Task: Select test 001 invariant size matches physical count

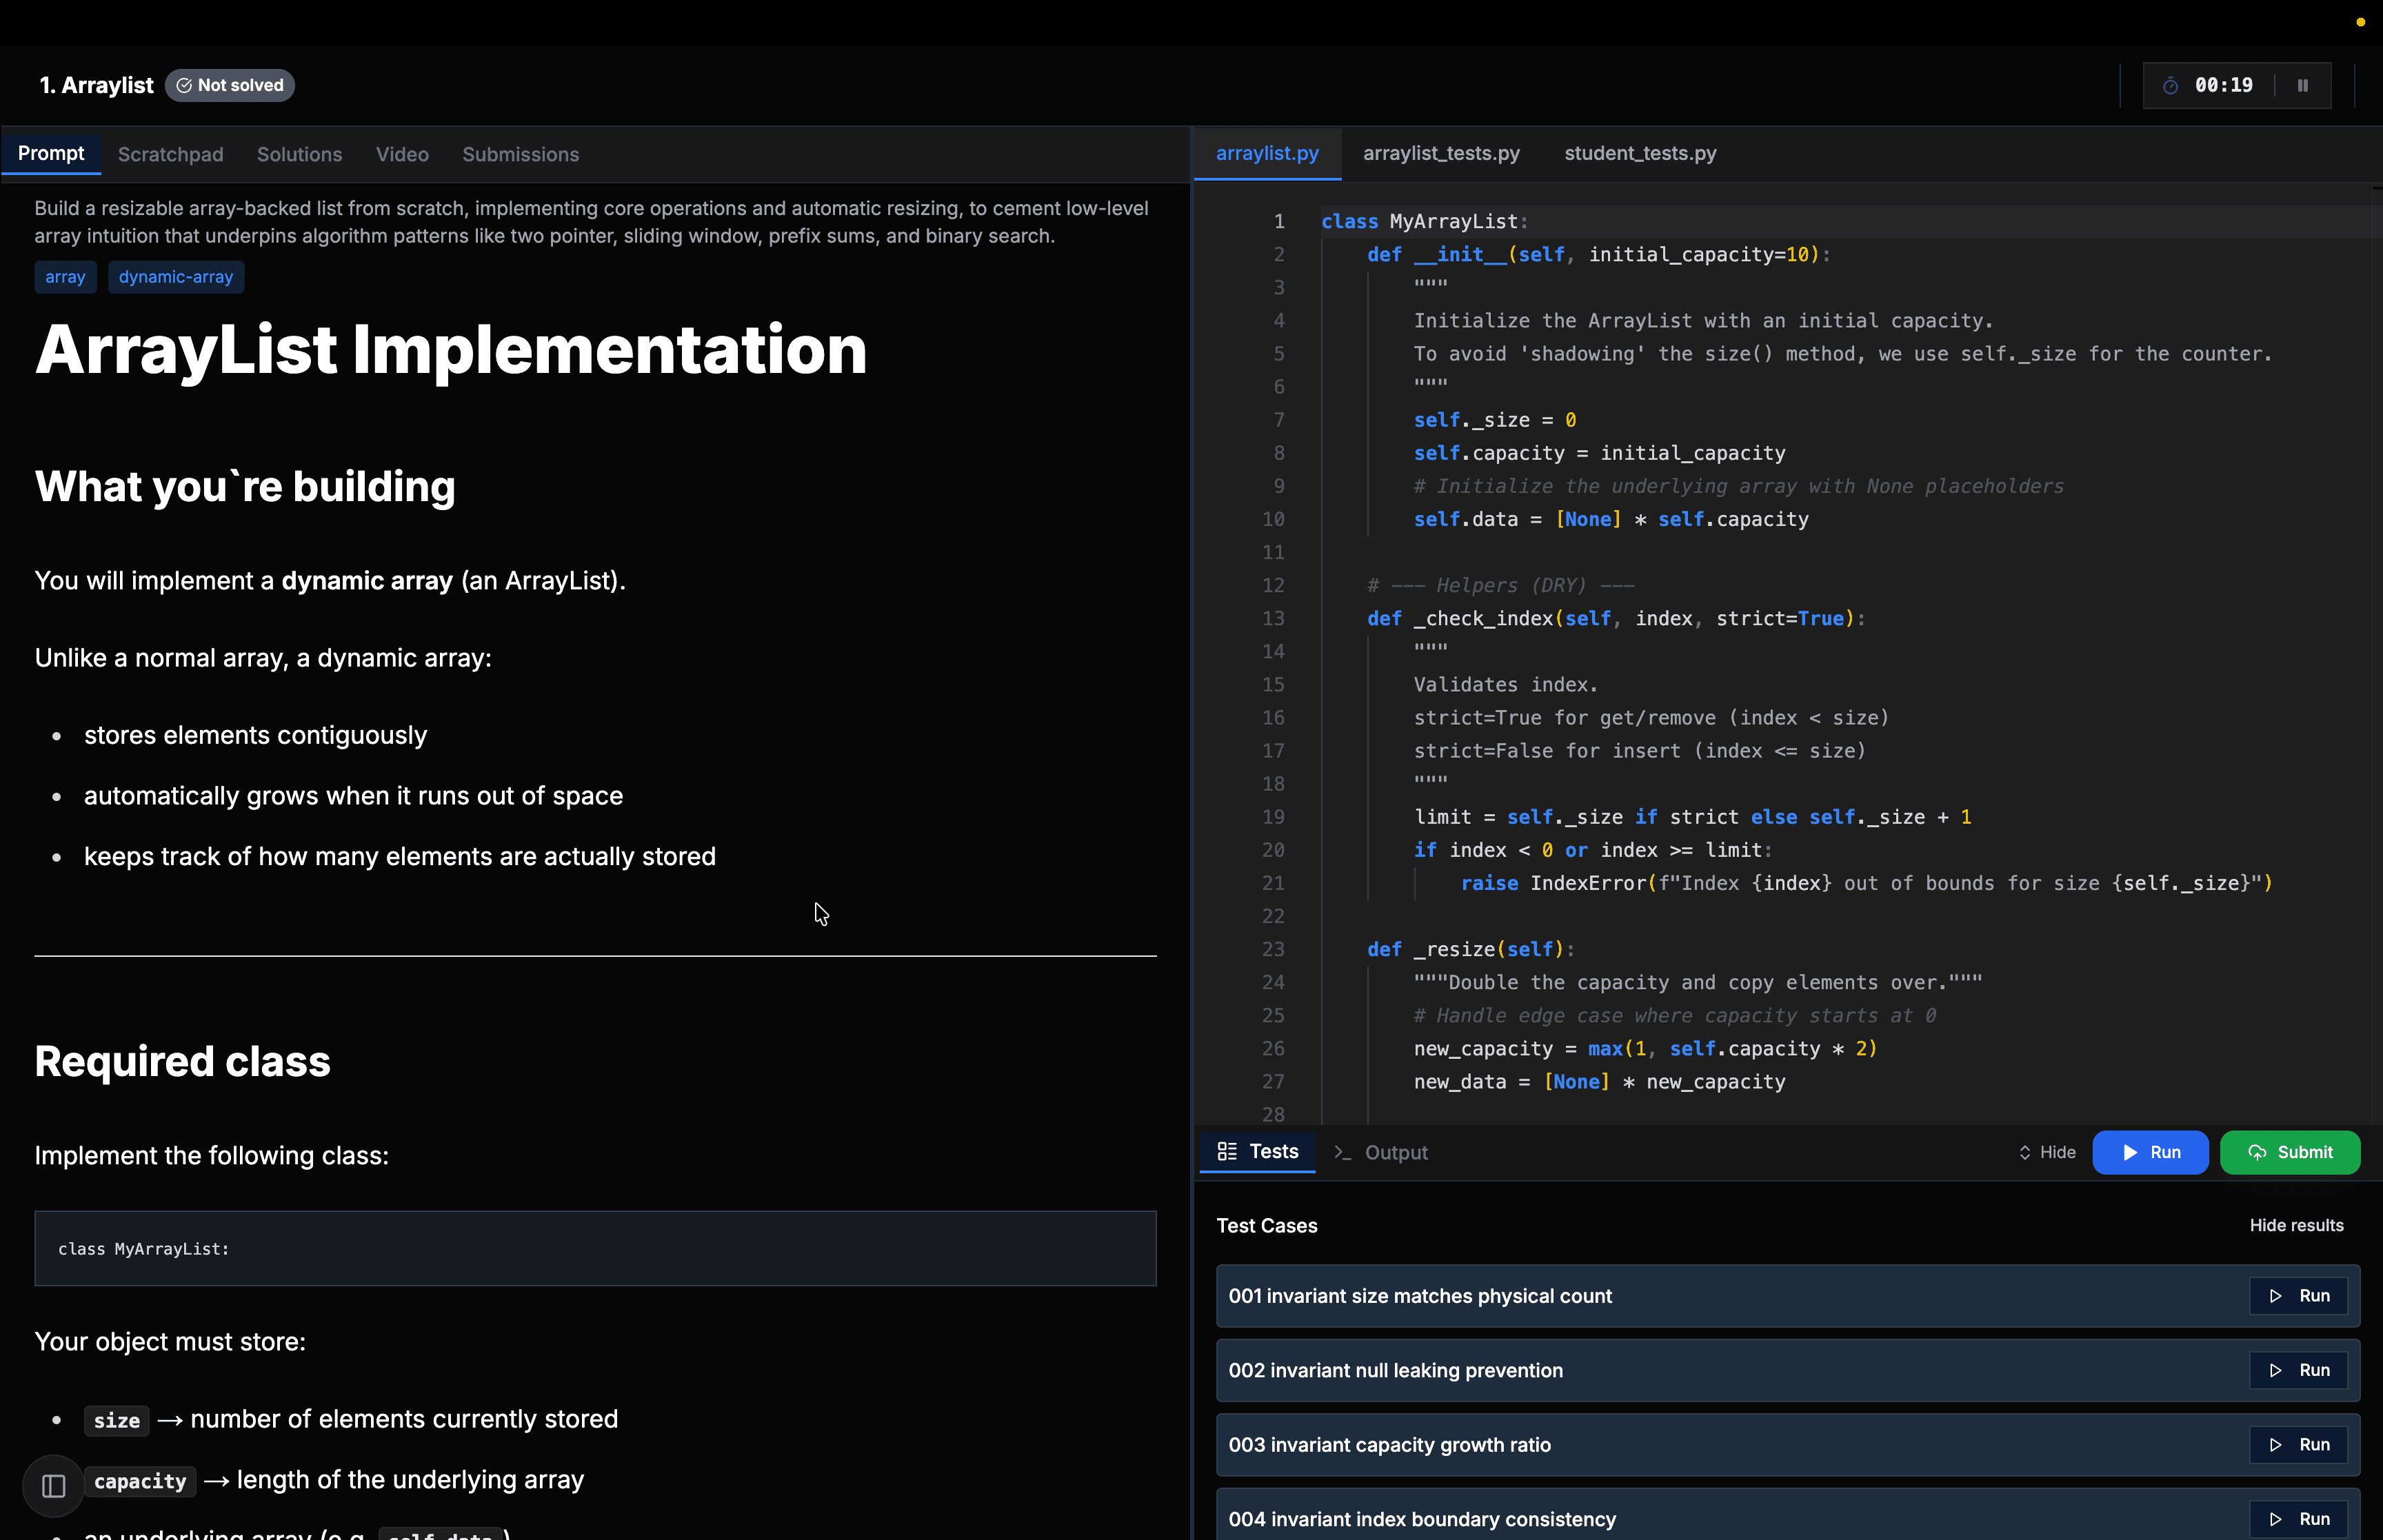Action: point(1787,1296)
